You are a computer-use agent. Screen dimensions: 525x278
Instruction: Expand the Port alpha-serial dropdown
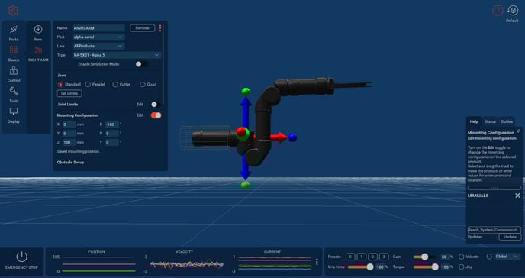98,37
